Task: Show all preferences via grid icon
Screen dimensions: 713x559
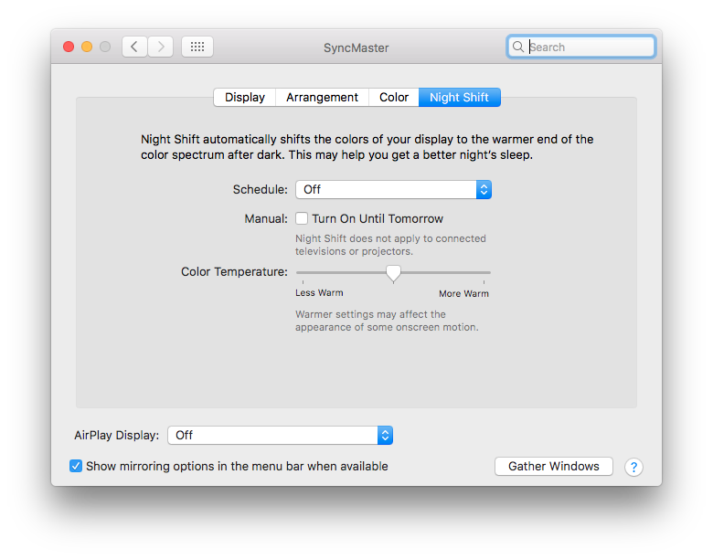Action: click(x=197, y=47)
